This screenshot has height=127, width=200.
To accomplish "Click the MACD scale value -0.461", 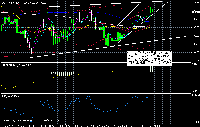I will pyautogui.click(x=195, y=91).
